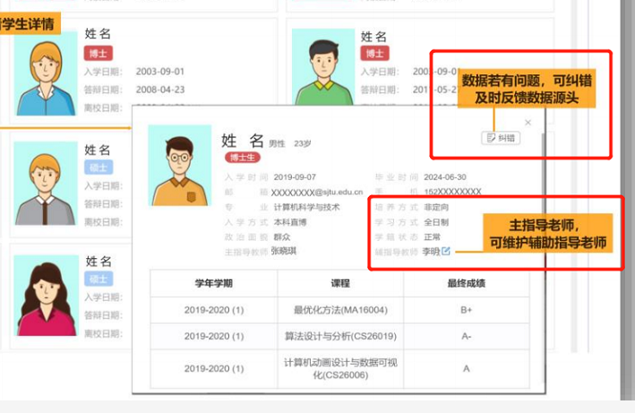Sort by the 最终成绩 column header
Viewport: 635px width, 413px height.
(x=466, y=283)
